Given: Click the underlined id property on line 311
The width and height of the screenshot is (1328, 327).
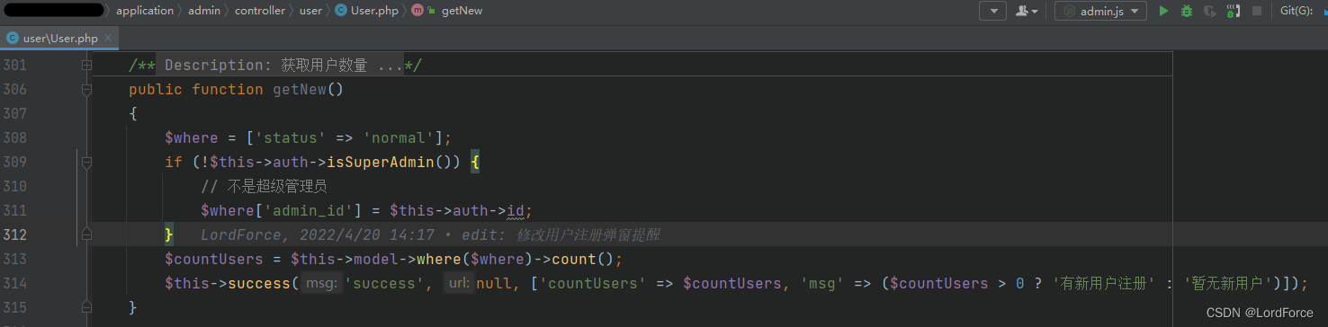Looking at the screenshot, I should [x=516, y=210].
